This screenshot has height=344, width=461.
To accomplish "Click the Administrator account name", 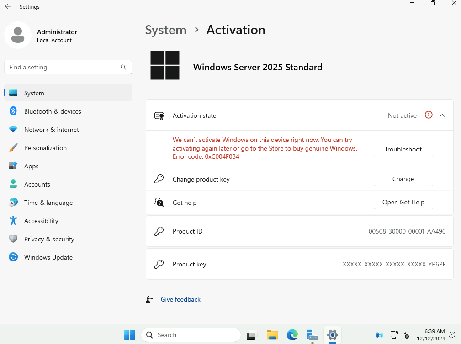I will coord(57,32).
